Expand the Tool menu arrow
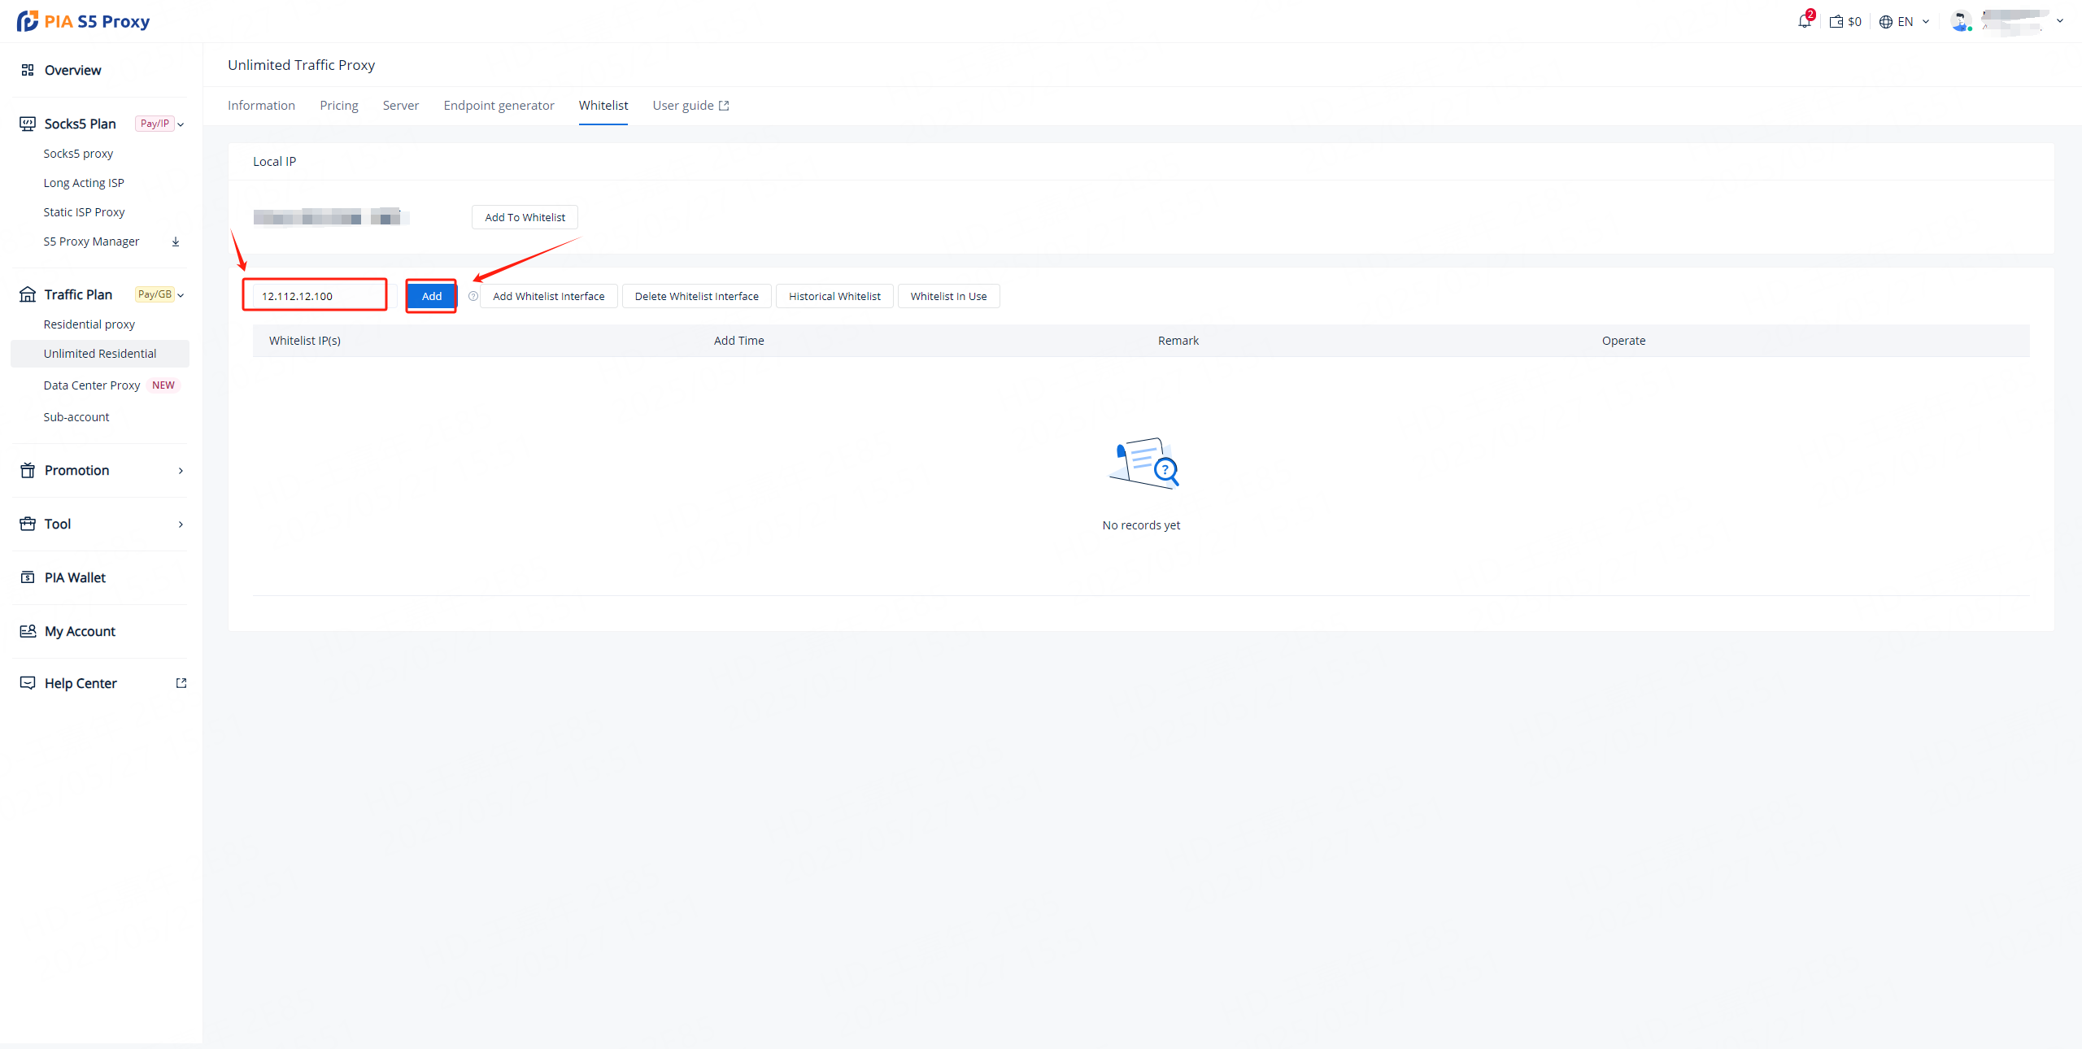The height and width of the screenshot is (1049, 2082). point(181,524)
